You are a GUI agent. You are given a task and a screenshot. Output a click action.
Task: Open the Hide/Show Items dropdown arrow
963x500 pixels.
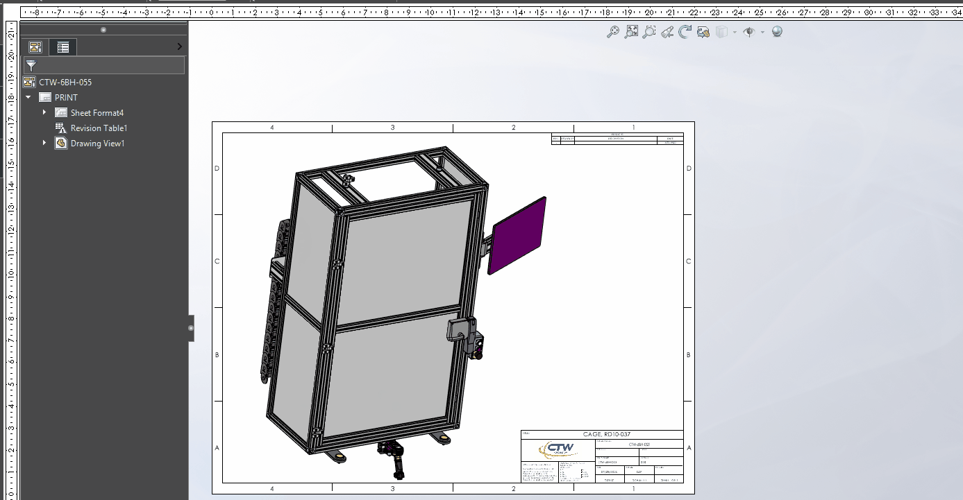(x=762, y=32)
